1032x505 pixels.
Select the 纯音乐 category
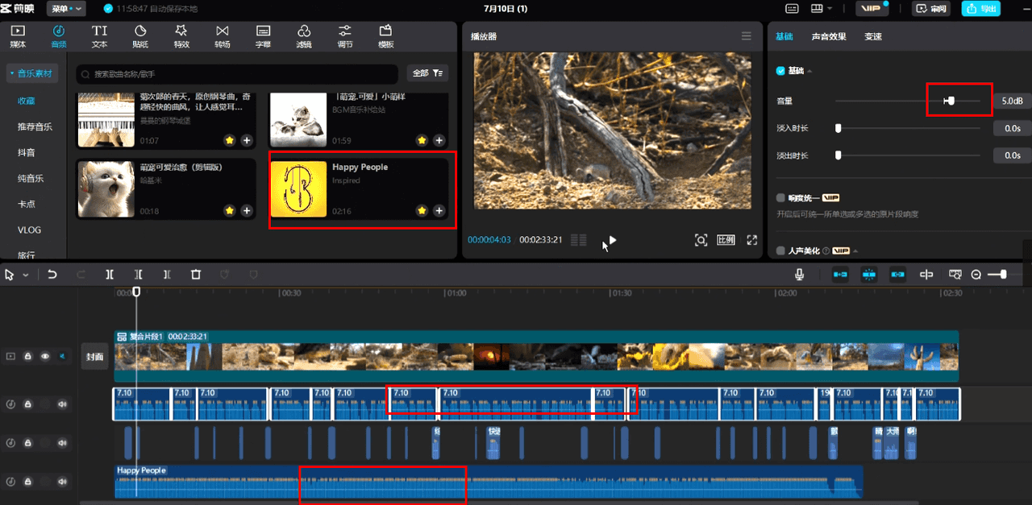pyautogui.click(x=31, y=178)
